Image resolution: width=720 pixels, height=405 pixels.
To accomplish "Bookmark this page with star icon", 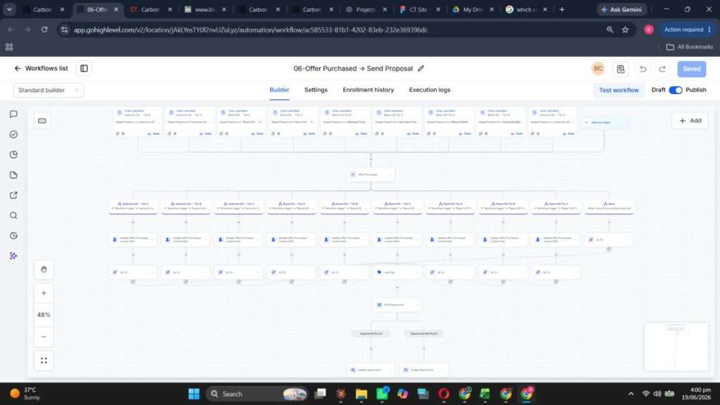I will [x=625, y=30].
